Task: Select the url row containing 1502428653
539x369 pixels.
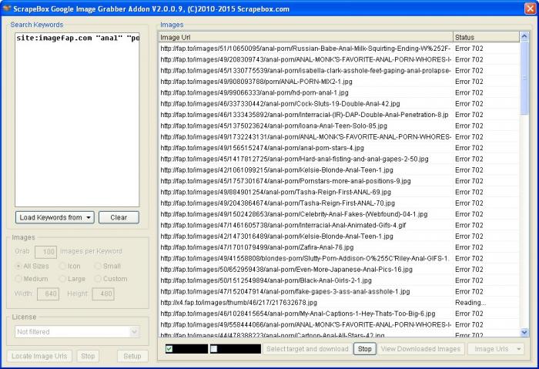Action: coord(339,214)
